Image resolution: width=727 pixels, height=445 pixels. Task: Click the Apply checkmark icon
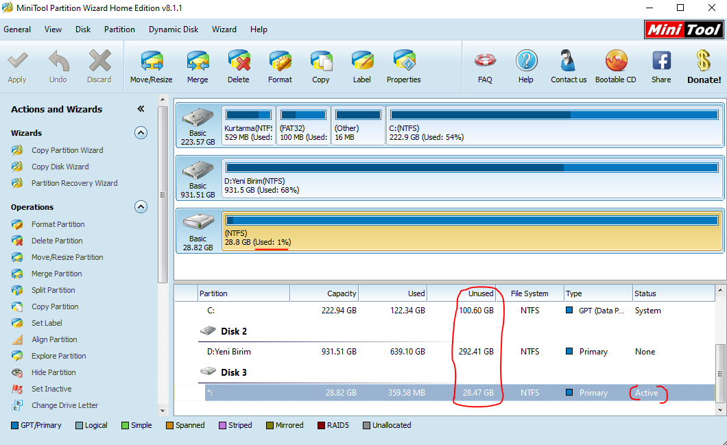pos(17,61)
